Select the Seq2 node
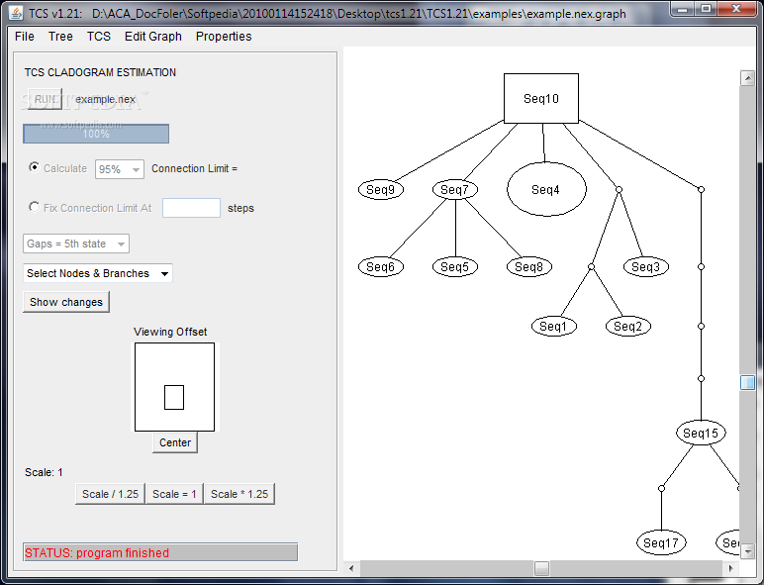Screen dimensions: 764x585 [628, 326]
